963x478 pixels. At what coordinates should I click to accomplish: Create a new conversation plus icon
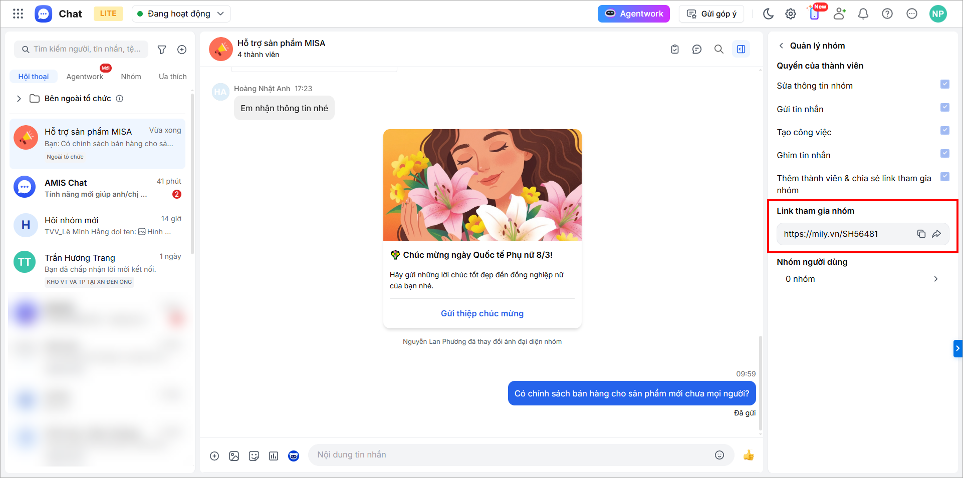pos(182,50)
